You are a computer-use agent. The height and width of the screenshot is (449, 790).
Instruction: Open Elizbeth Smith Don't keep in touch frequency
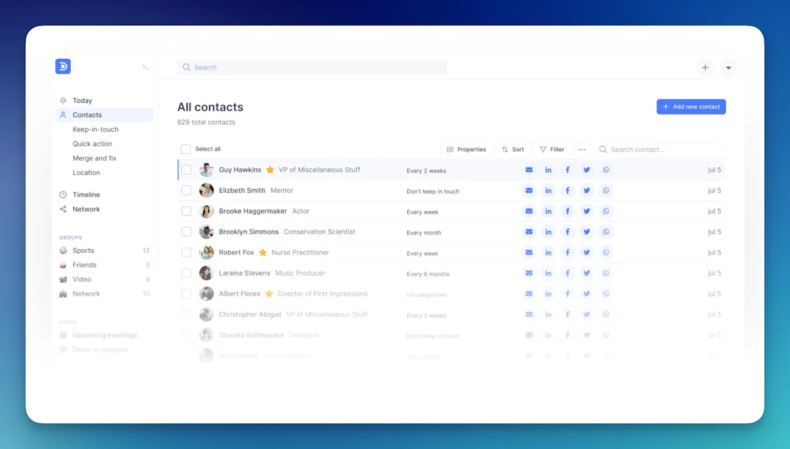[433, 191]
